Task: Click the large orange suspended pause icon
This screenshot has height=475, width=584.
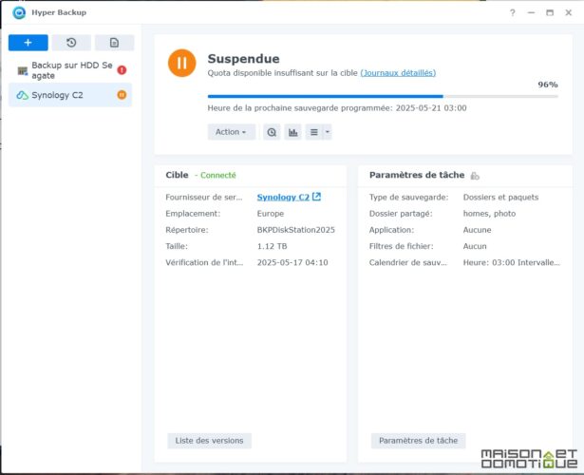Action: [x=181, y=63]
